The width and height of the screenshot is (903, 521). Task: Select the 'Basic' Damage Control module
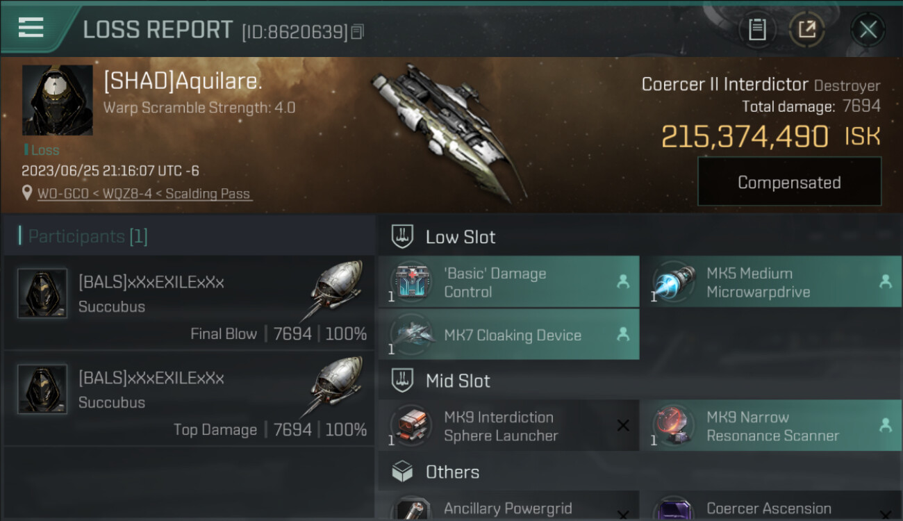508,282
